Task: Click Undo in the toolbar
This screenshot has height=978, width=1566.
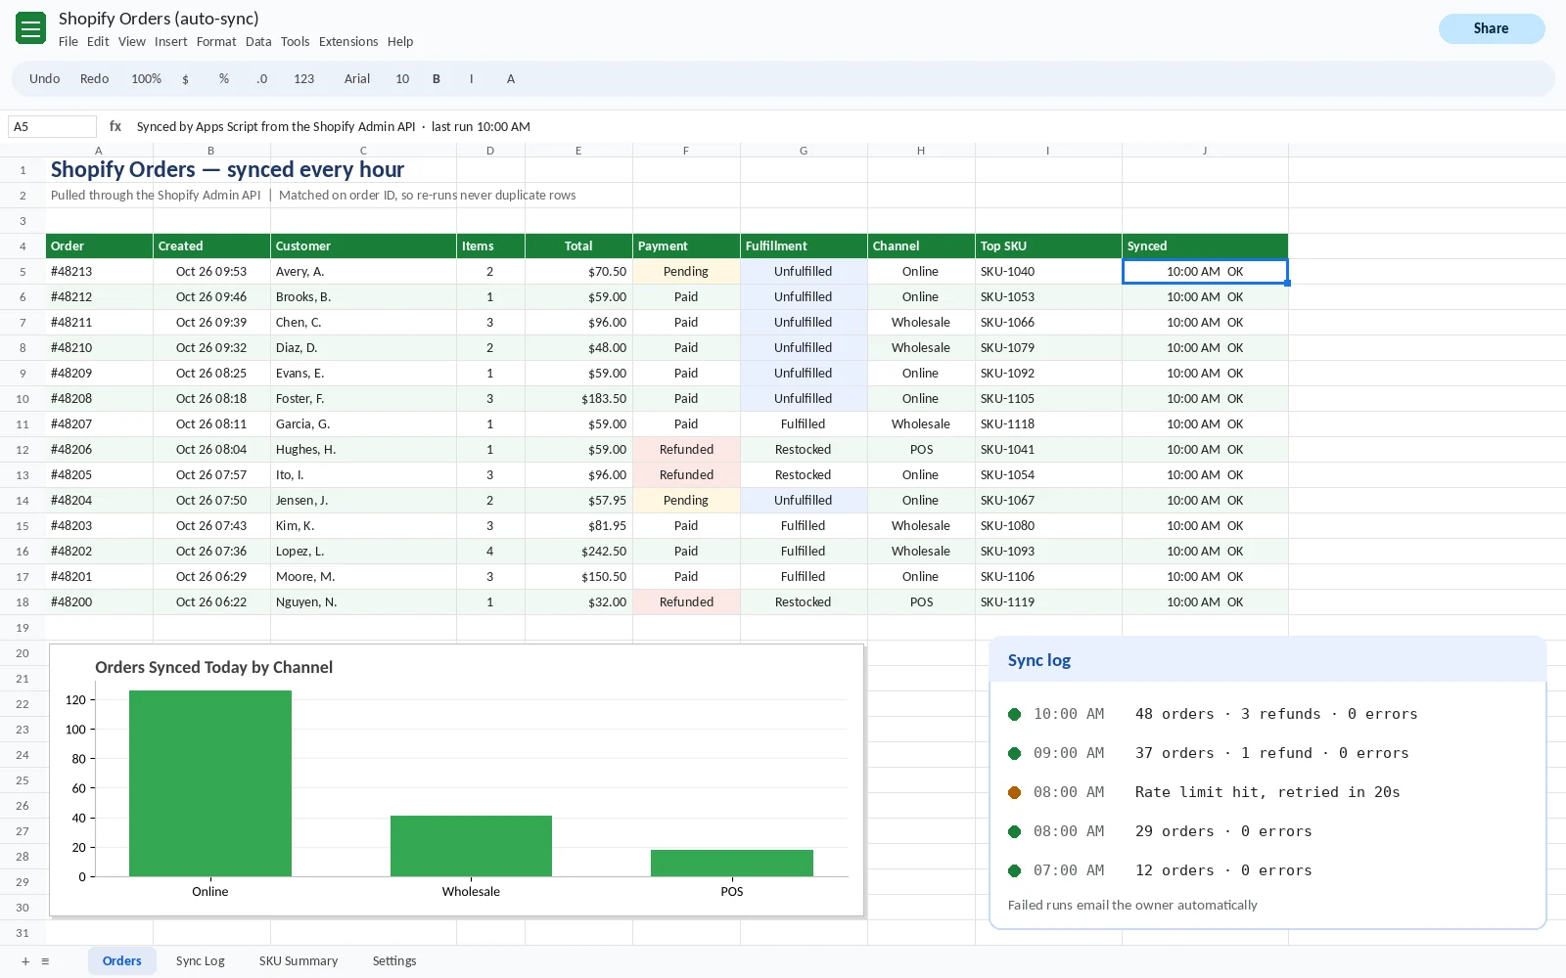Action: tap(44, 79)
